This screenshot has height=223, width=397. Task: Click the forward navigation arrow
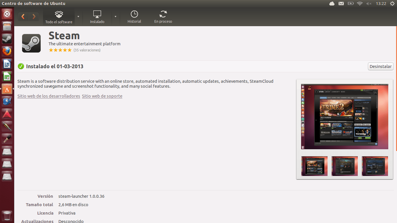click(x=34, y=17)
